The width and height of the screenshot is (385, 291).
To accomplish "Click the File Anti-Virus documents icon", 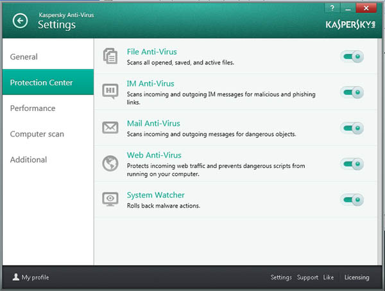I will (110, 56).
